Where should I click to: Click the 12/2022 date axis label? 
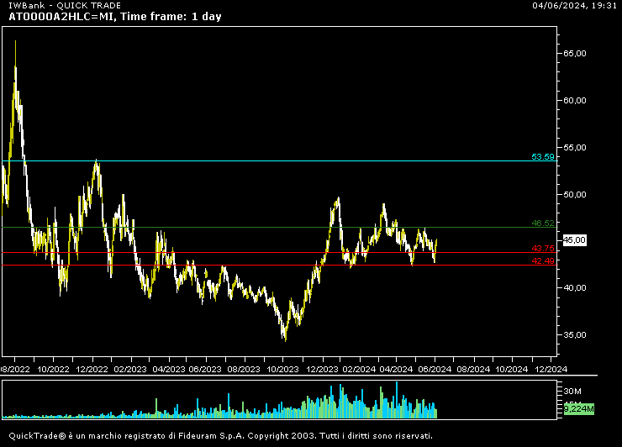(92, 369)
